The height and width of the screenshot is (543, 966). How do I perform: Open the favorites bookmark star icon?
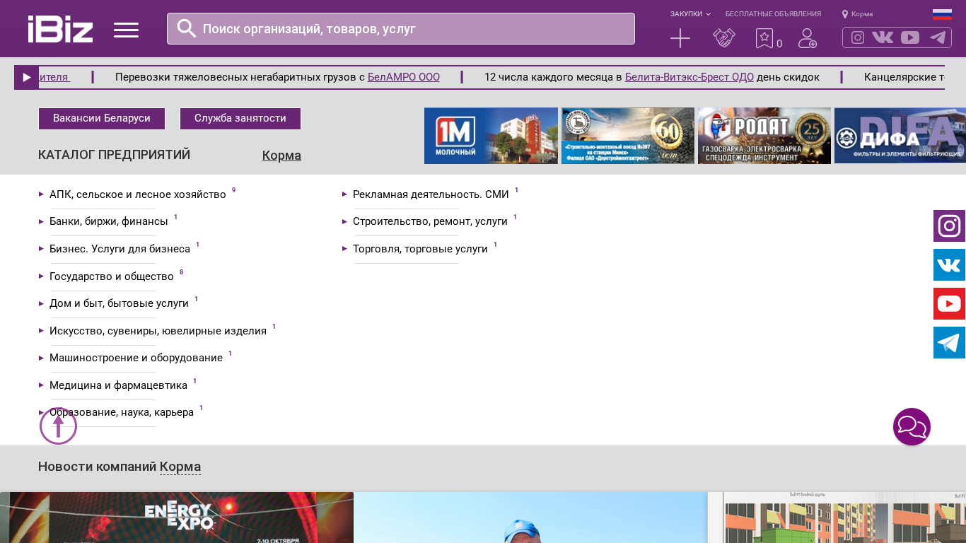(x=764, y=38)
